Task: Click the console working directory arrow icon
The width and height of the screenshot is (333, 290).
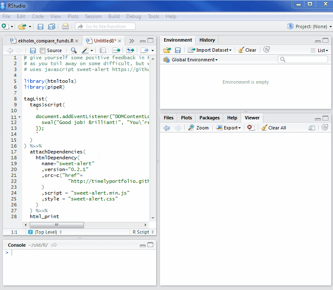Action: 54,245
